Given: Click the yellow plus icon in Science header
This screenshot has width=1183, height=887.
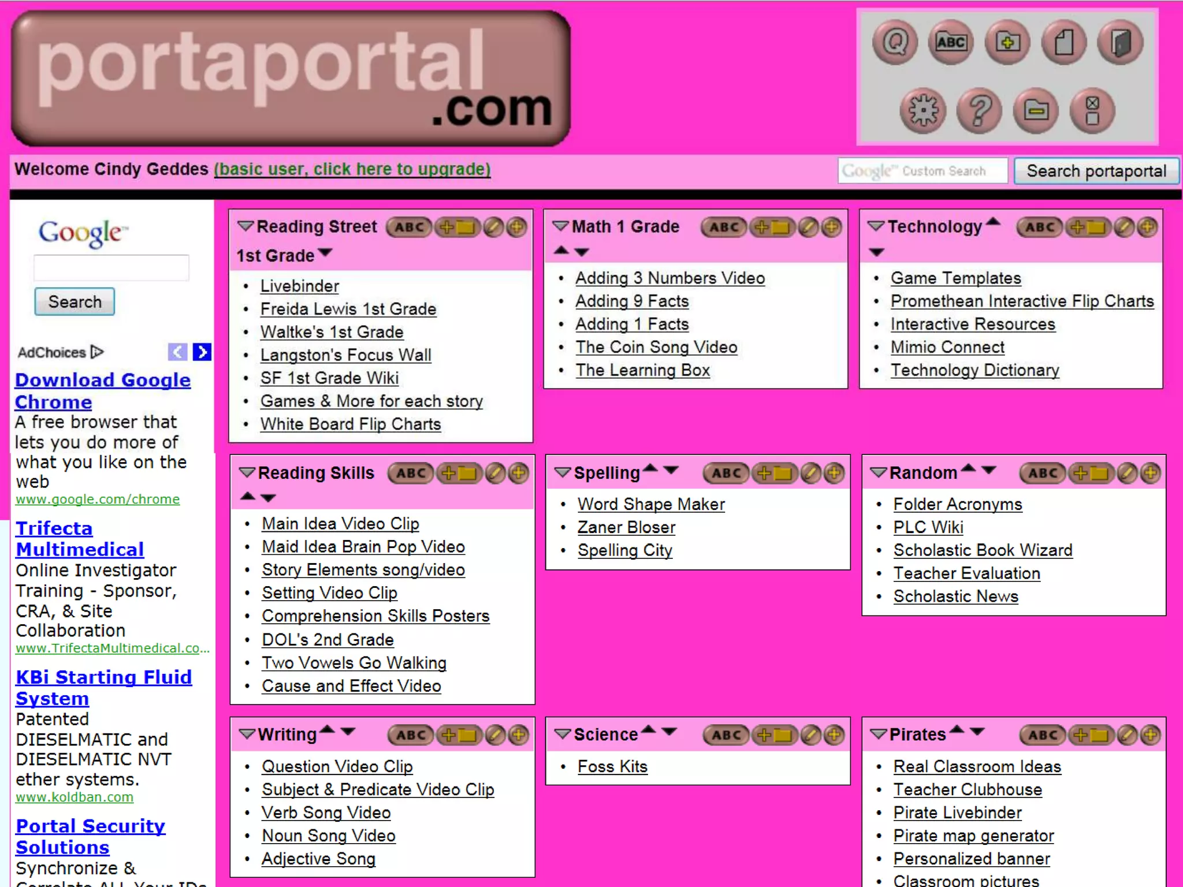Looking at the screenshot, I should coord(834,735).
